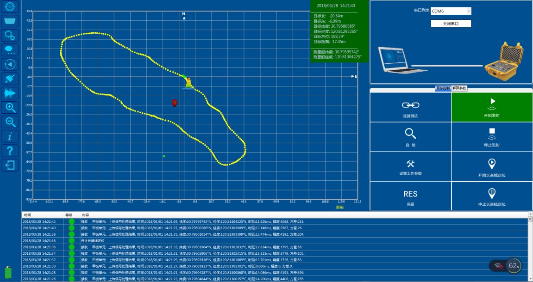Click the 开始发射 start transmit tile
The height and width of the screenshot is (282, 533).
coord(492,107)
